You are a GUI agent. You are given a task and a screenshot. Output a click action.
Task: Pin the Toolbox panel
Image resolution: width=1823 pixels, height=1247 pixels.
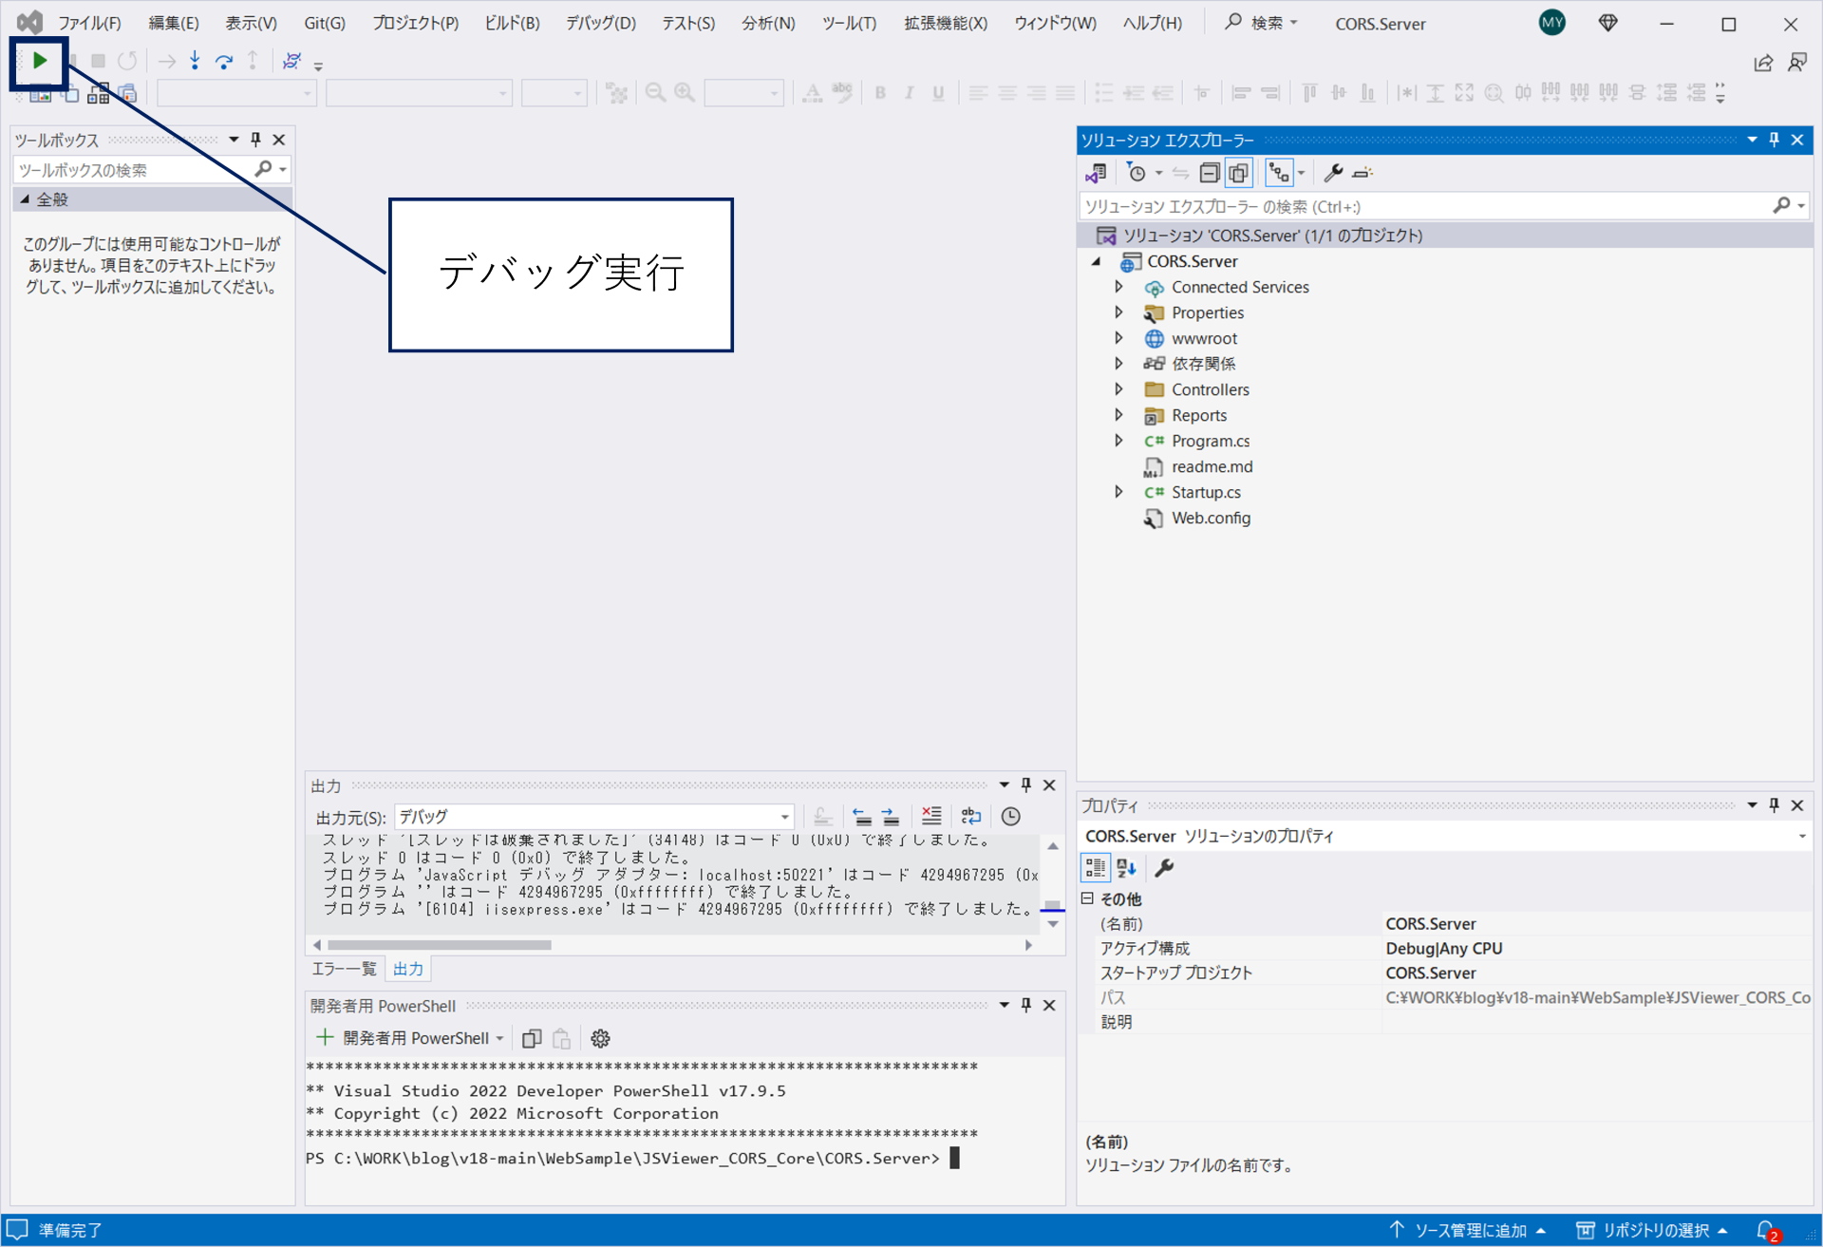pos(255,140)
